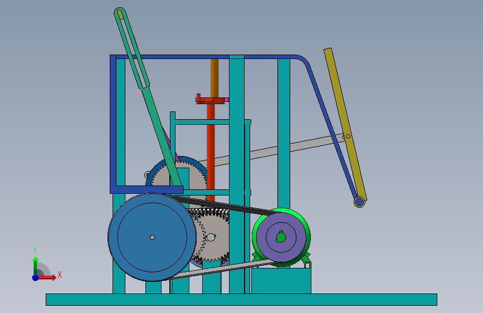The height and width of the screenshot is (313, 483).
Task: Click the 'Y' axis label
Action: point(35,251)
